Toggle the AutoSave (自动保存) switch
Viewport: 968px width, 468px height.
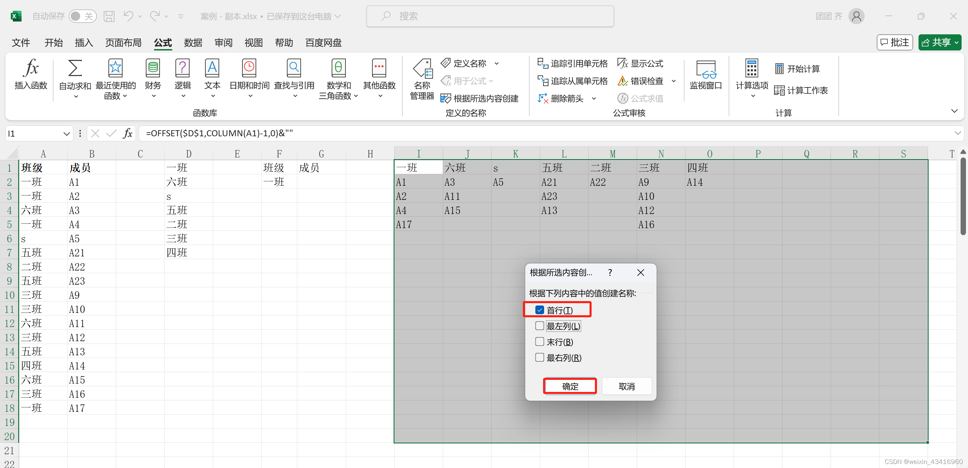coord(83,16)
